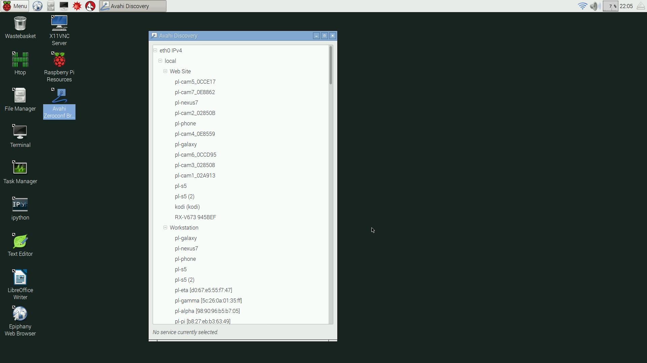Open the Raspberry Pi Menu
Image resolution: width=647 pixels, height=363 pixels.
coord(15,6)
